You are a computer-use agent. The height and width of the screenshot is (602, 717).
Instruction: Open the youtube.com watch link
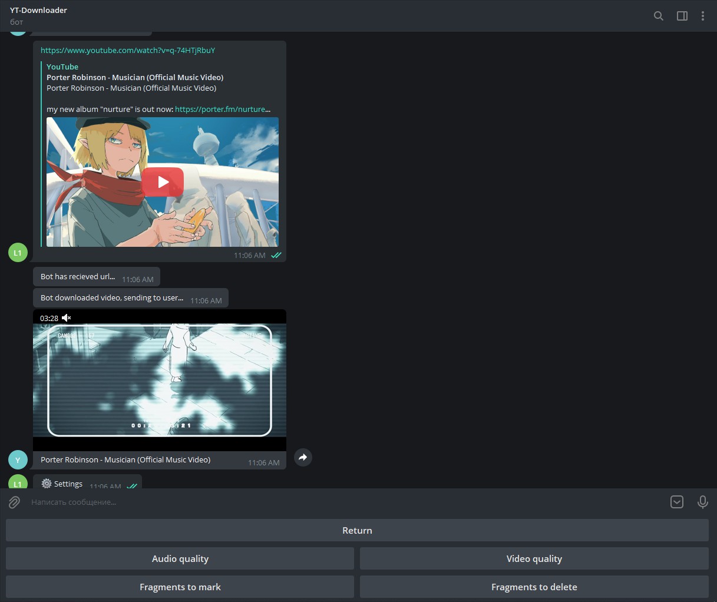coord(128,50)
